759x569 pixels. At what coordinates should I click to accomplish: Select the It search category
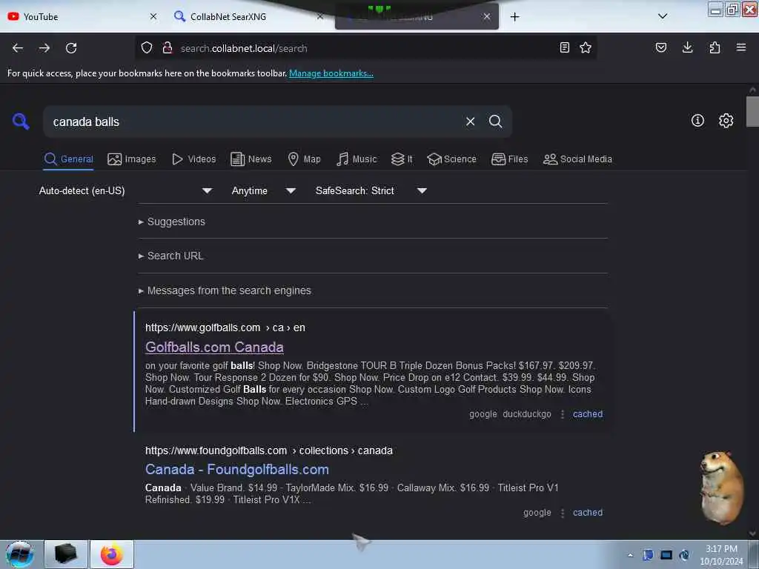402,159
